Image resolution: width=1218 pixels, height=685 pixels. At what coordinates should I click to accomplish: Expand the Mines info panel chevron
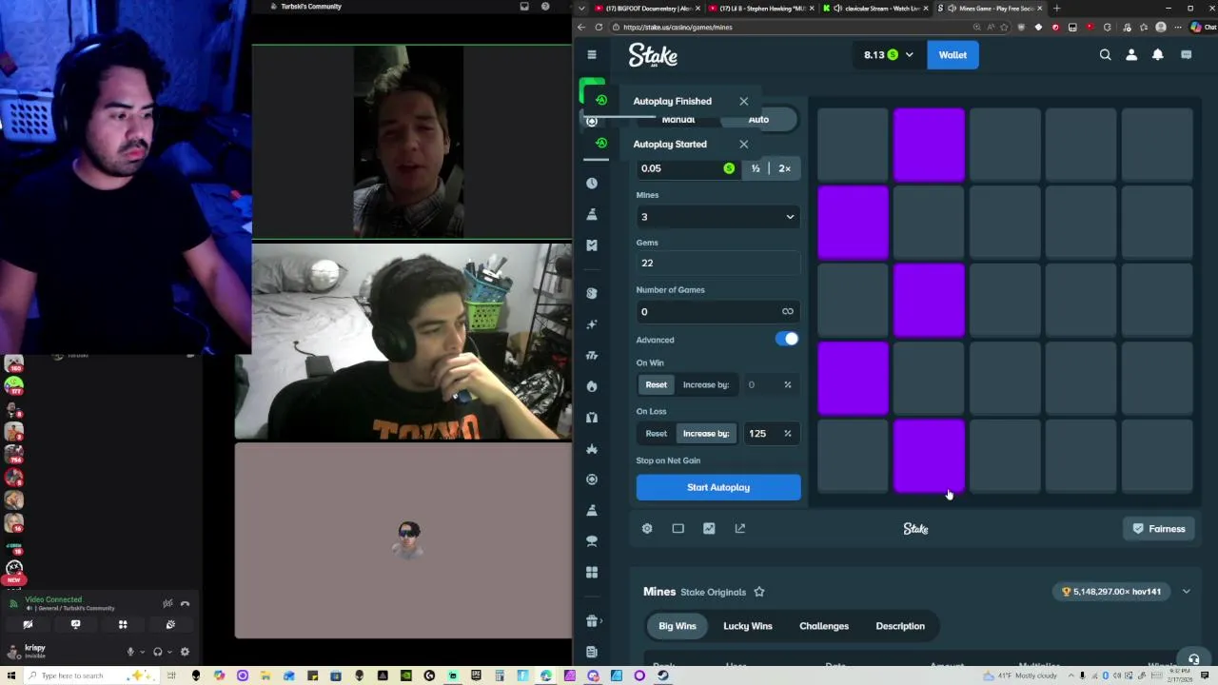click(1186, 592)
